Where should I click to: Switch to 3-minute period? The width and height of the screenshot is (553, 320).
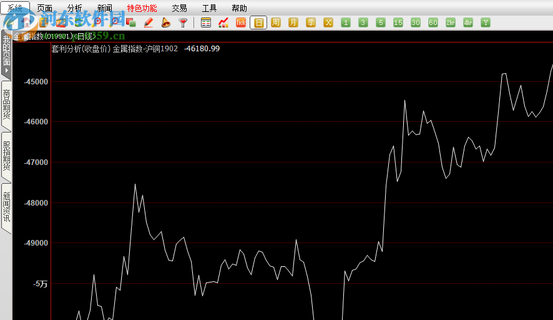click(363, 22)
